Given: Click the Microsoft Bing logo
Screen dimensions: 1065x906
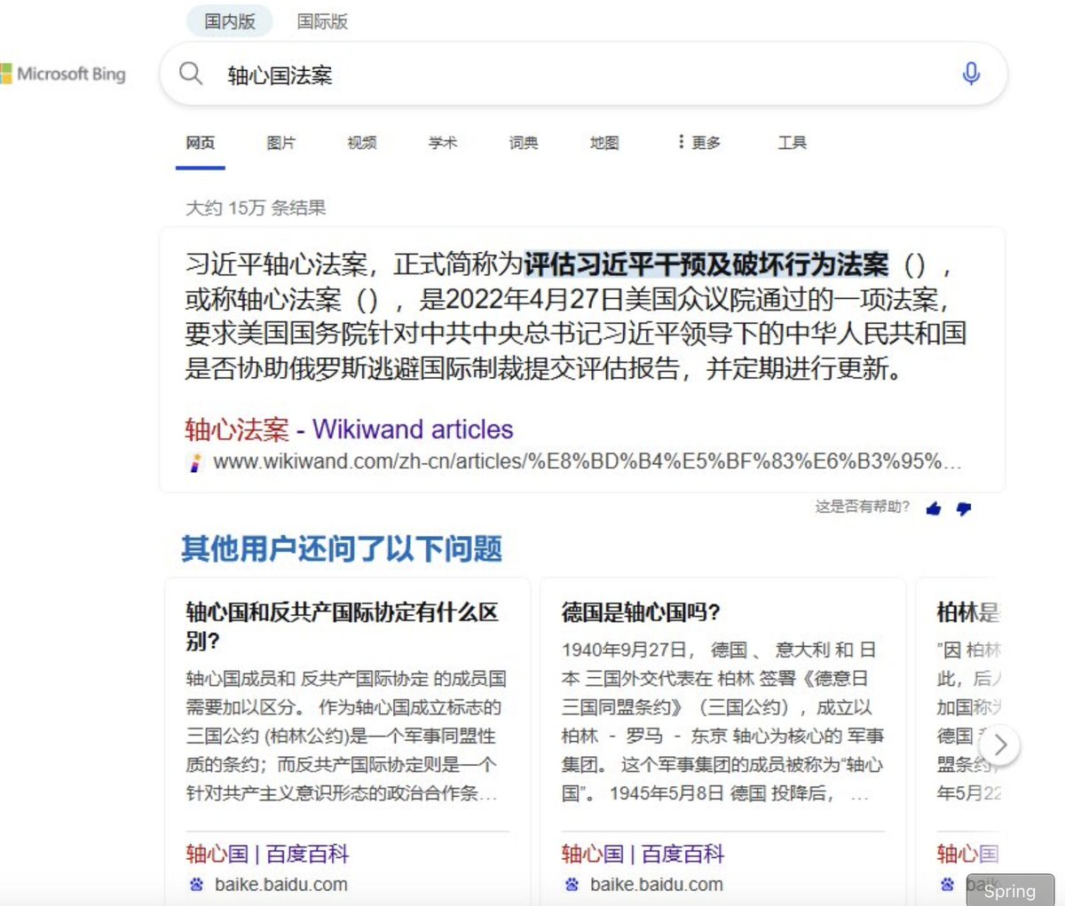Looking at the screenshot, I should click(63, 74).
